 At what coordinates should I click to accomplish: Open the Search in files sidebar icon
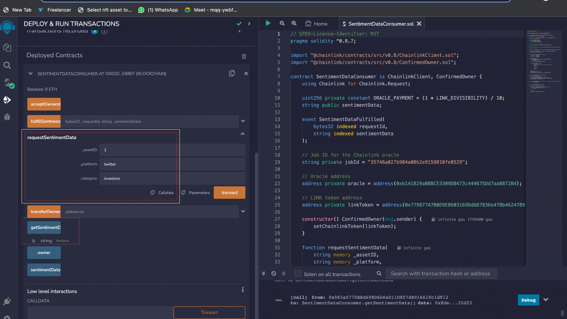pos(7,65)
